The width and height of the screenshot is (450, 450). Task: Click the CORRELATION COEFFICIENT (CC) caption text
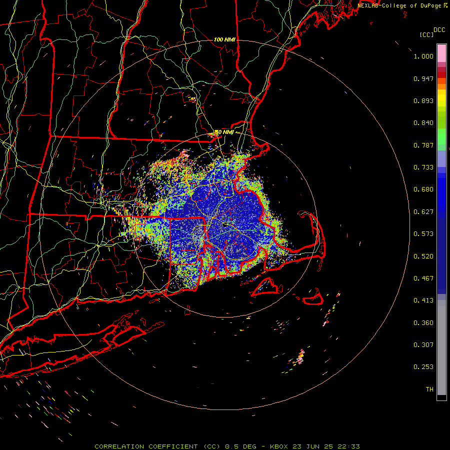coord(158,446)
